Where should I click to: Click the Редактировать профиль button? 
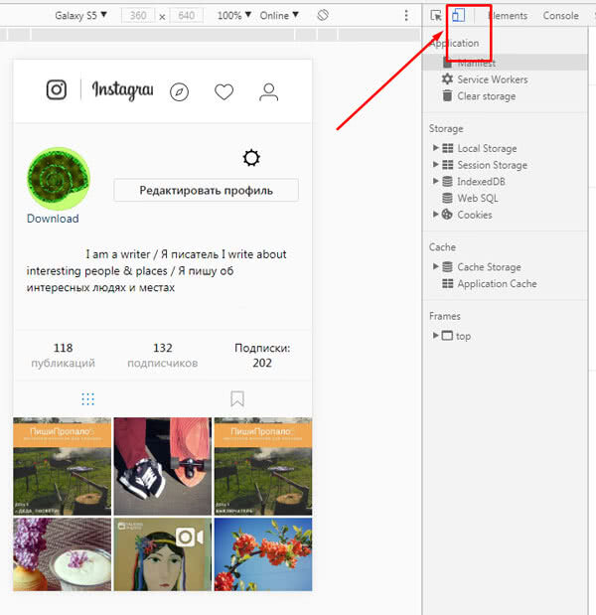[x=206, y=190]
